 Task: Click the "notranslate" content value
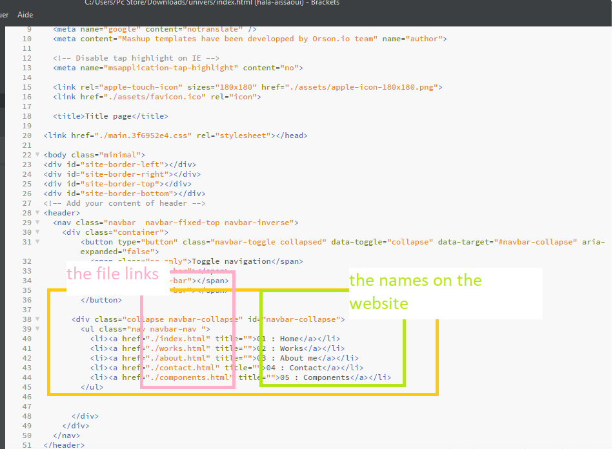tap(213, 29)
